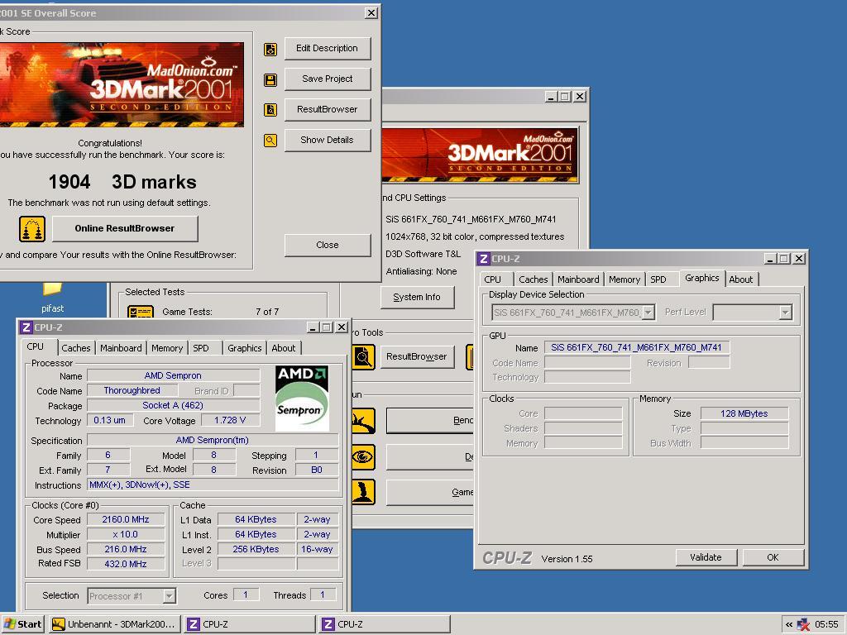This screenshot has height=635, width=847.
Task: Click the ResultBrowser document icon in score dialog
Action: 270,110
